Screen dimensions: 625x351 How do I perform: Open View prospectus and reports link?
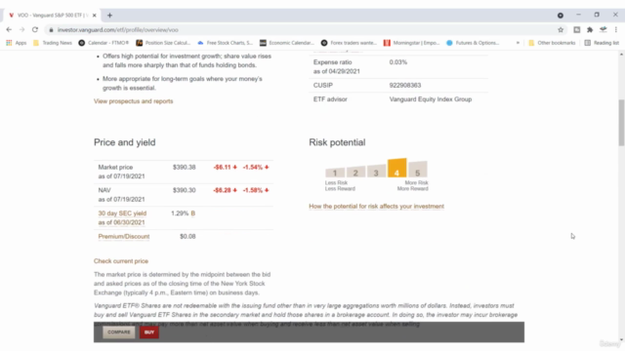[134, 101]
